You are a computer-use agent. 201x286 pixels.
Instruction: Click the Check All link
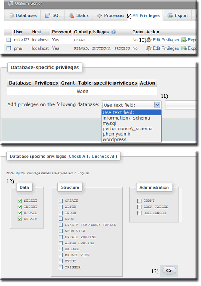[x=78, y=157]
